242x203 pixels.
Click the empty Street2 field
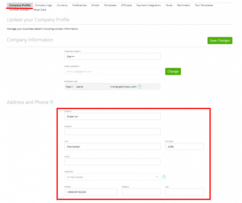(112, 132)
